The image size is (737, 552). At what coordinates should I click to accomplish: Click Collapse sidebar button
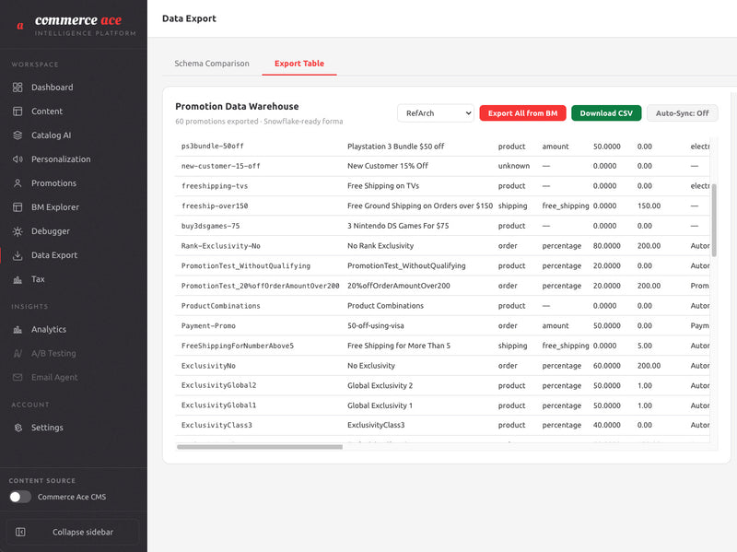(x=73, y=532)
